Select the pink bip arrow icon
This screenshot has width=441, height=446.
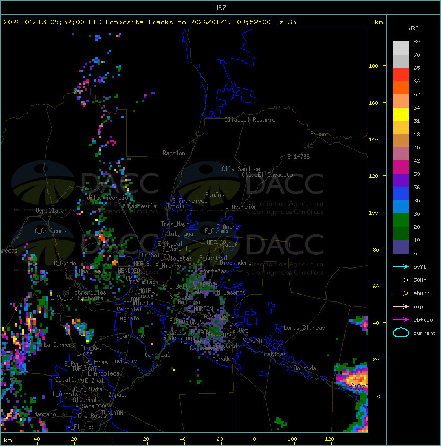pyautogui.click(x=401, y=307)
